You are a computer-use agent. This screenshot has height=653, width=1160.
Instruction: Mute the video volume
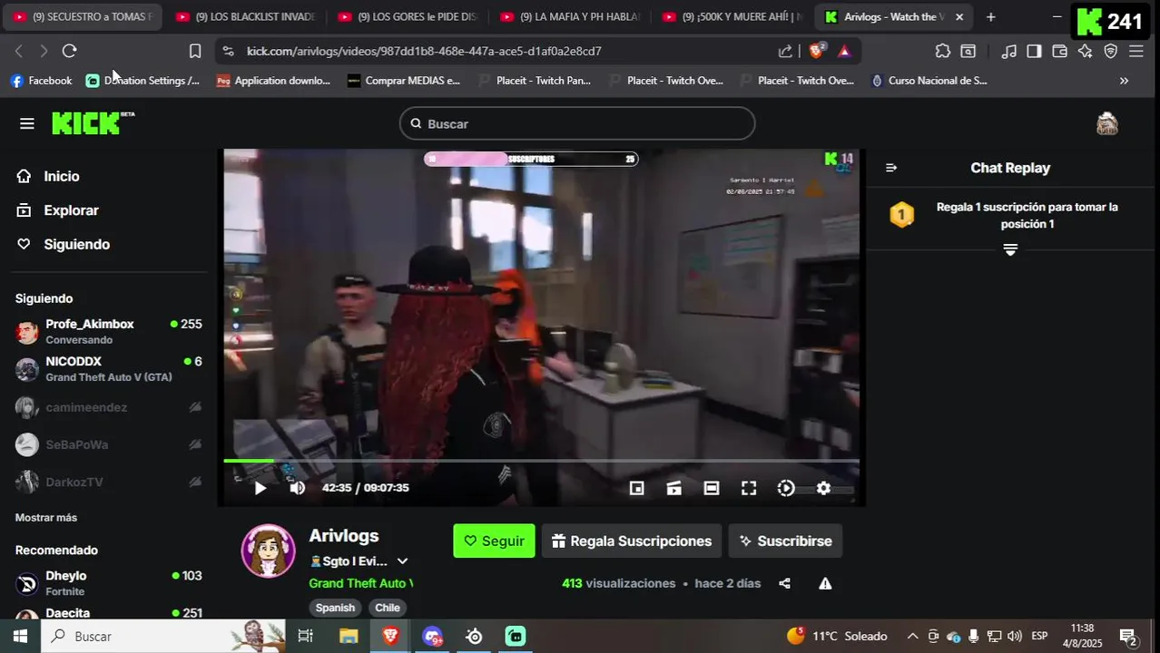click(x=297, y=488)
